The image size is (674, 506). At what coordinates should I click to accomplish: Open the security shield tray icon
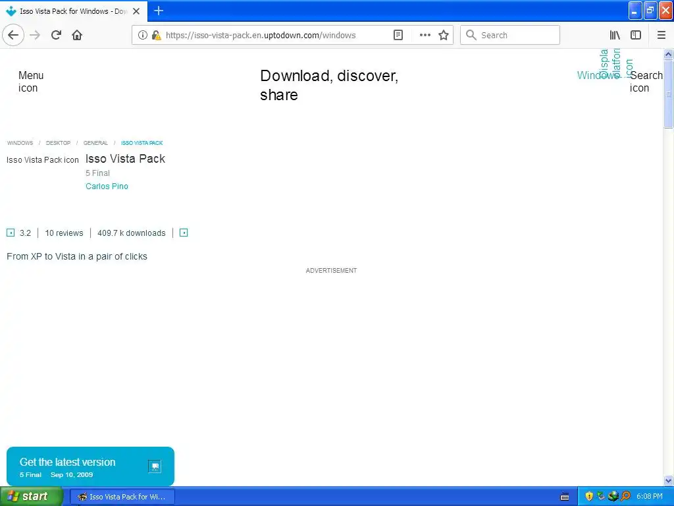coord(589,496)
